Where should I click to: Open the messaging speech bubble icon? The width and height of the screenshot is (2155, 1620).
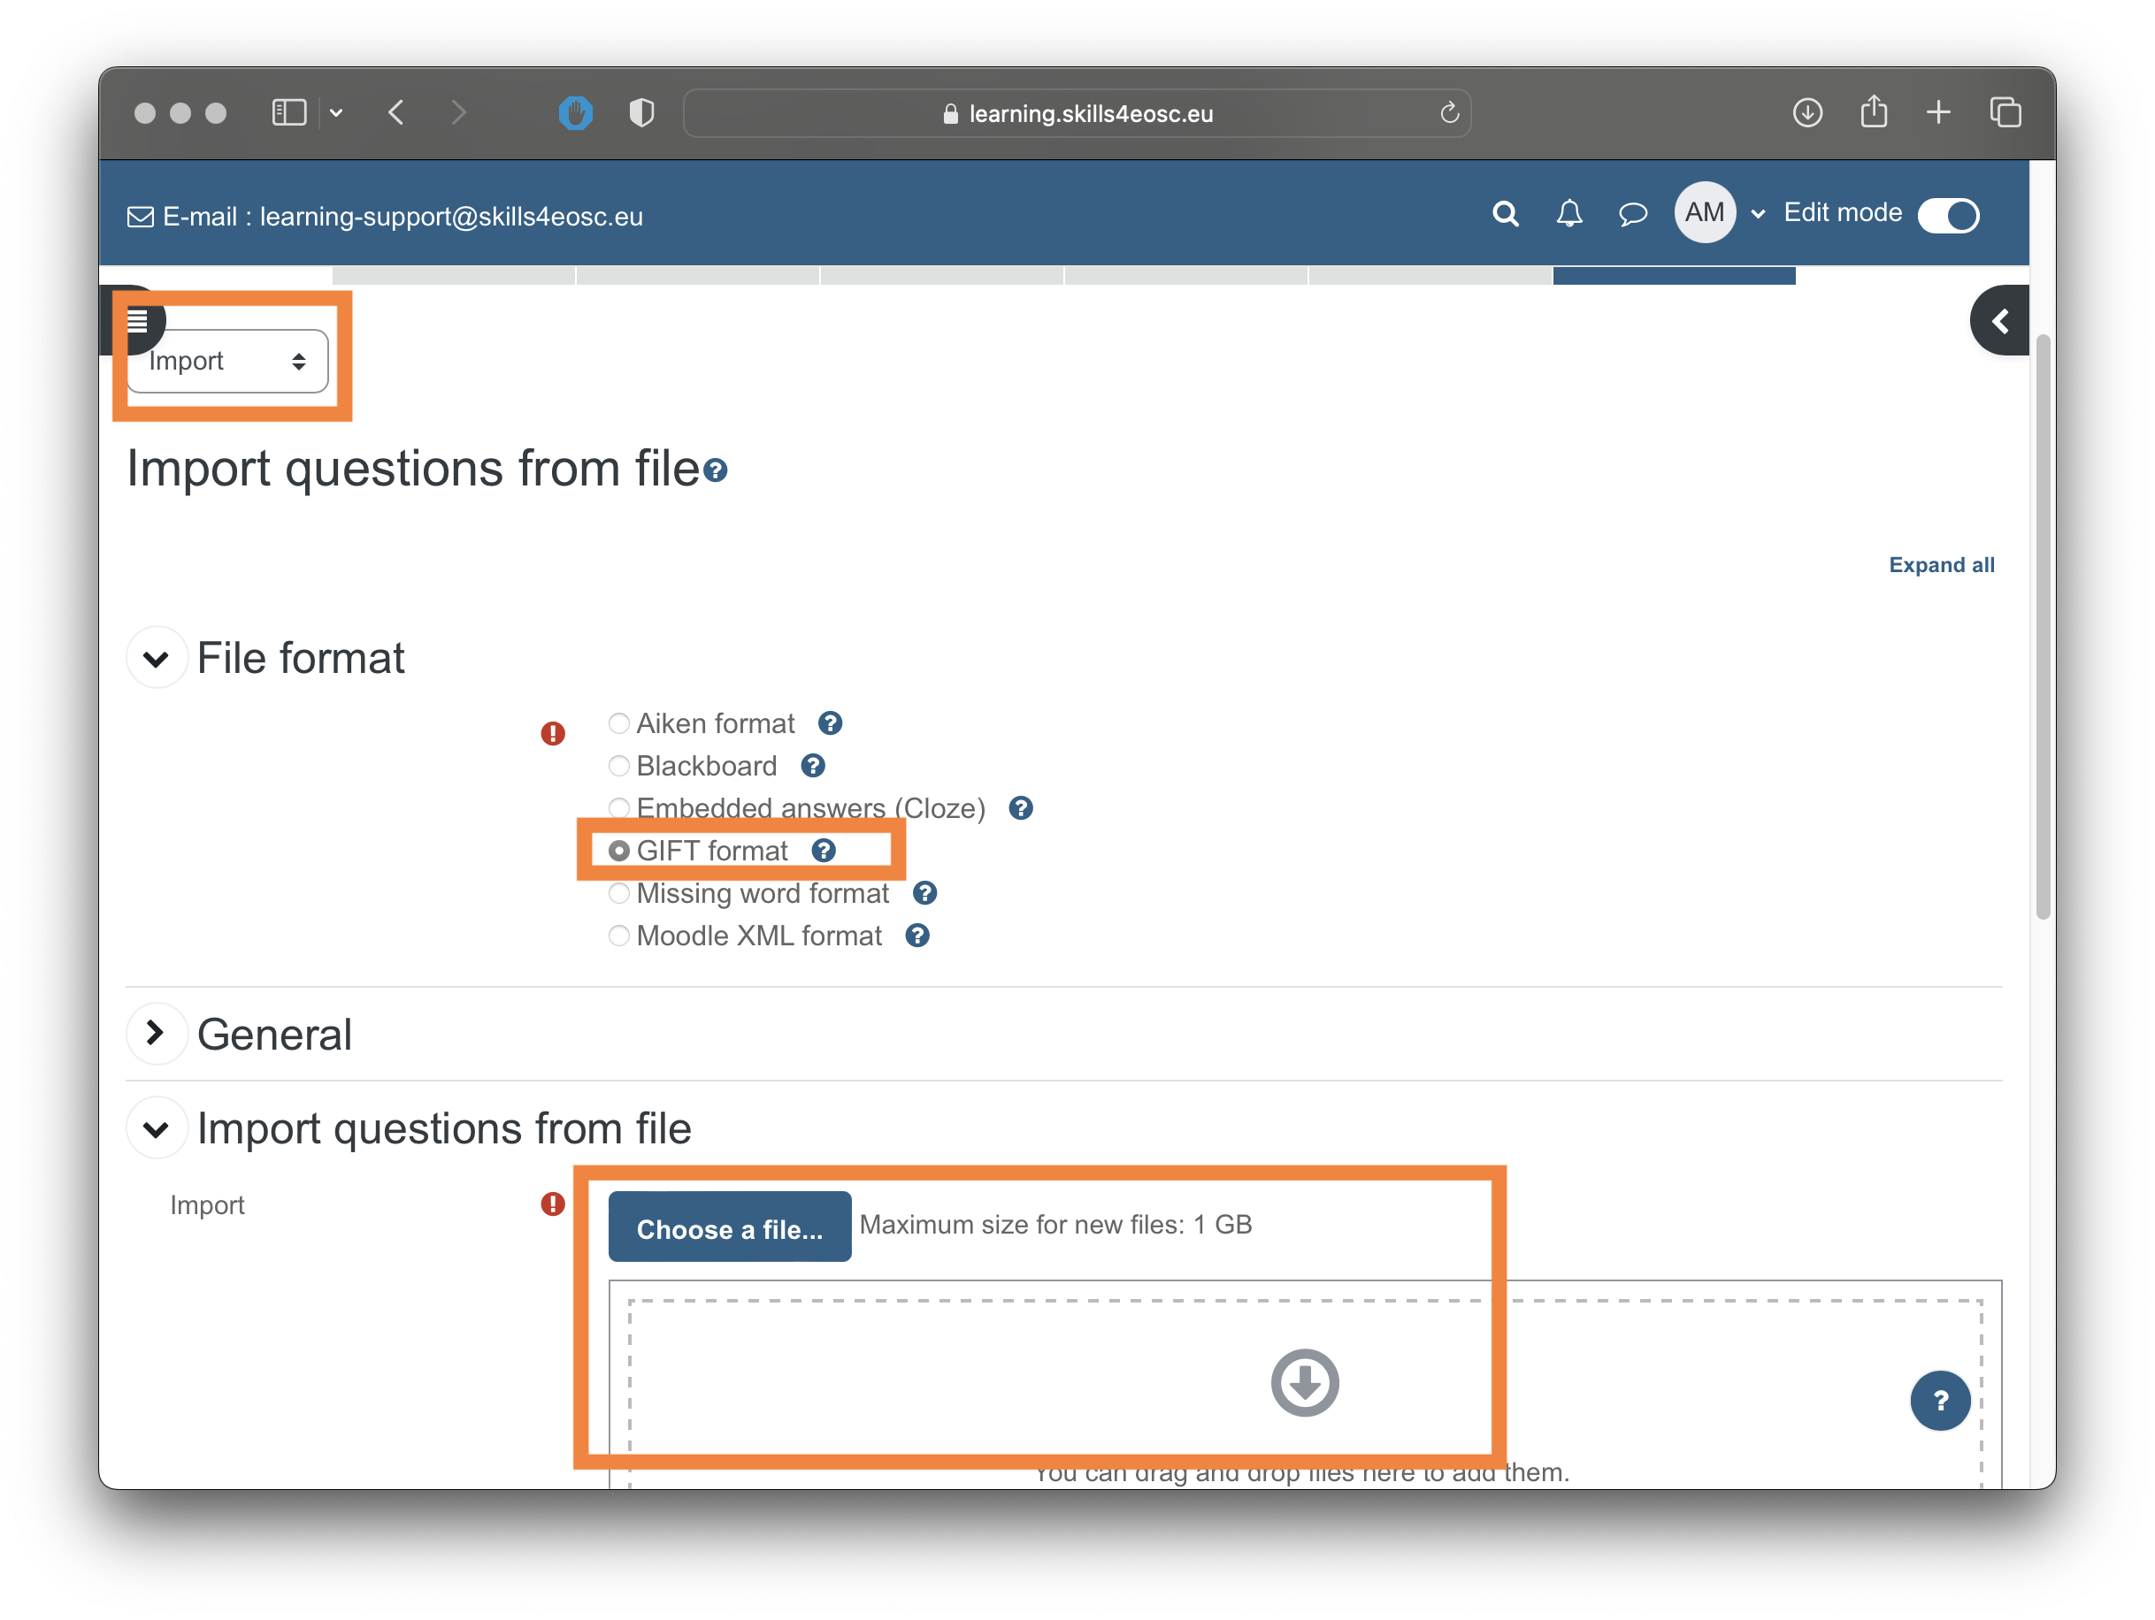point(1633,213)
